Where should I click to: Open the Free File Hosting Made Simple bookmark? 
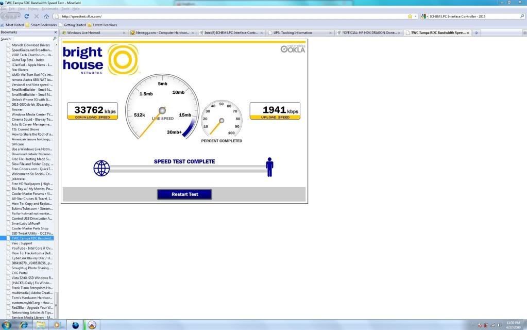pyautogui.click(x=30, y=159)
